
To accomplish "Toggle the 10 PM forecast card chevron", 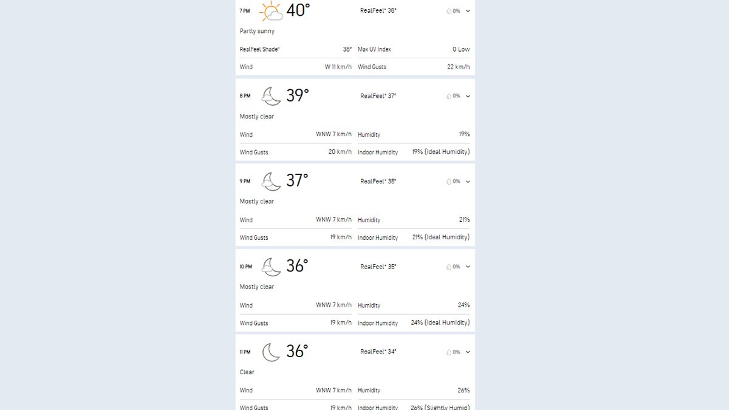I will pos(468,267).
